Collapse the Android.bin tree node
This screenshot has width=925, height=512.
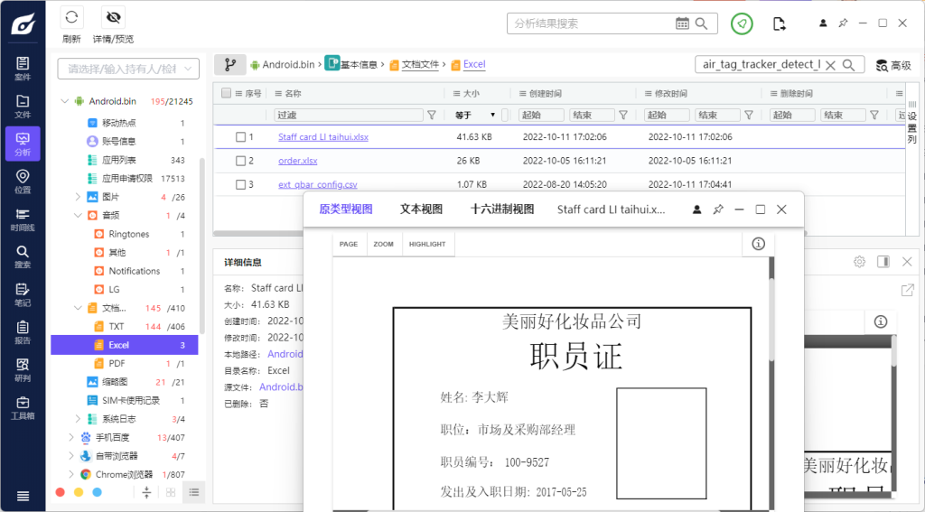pyautogui.click(x=64, y=101)
